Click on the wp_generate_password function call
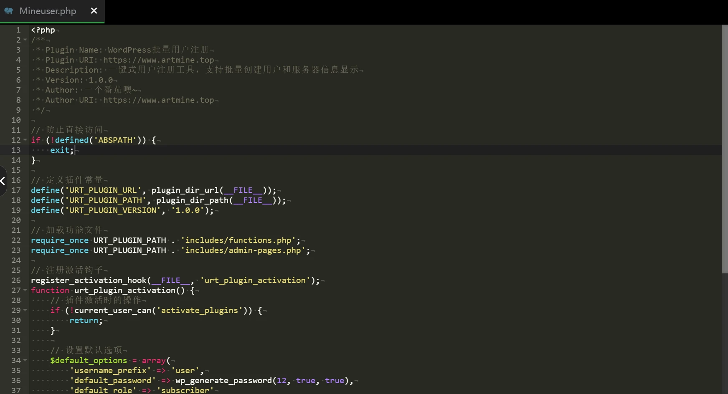This screenshot has width=728, height=394. tap(223, 381)
